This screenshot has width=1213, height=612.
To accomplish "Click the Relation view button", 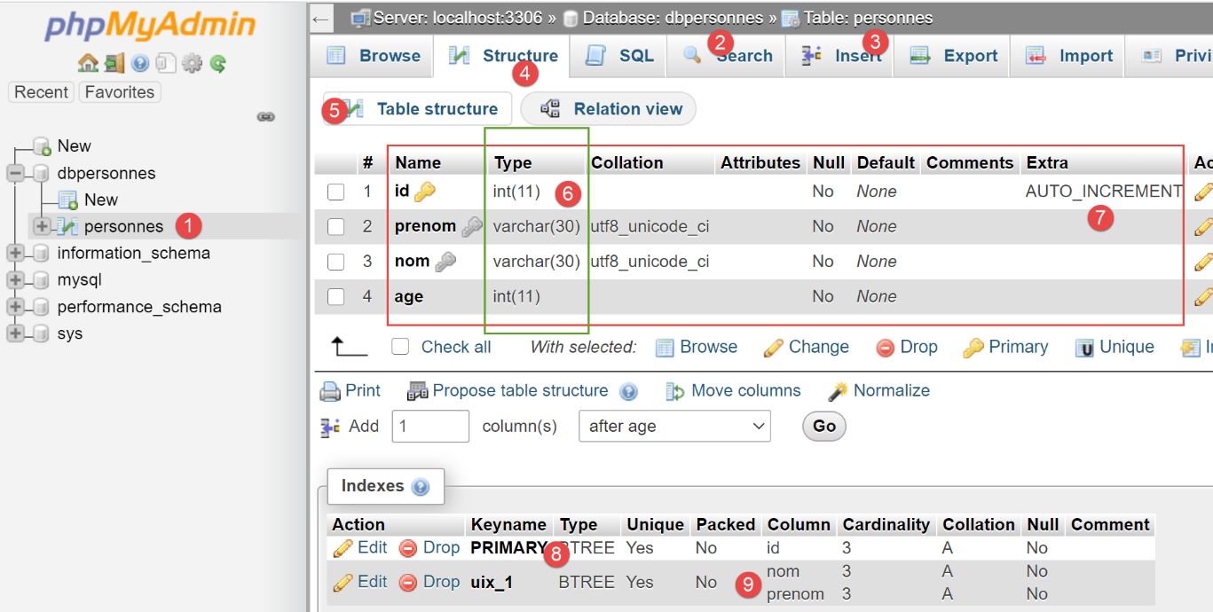I will tap(609, 109).
